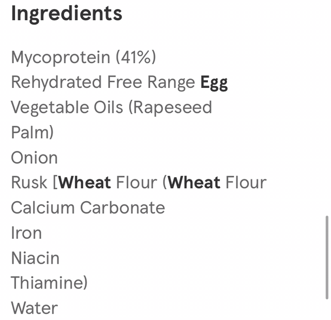Image resolution: width=331 pixels, height=320 pixels.
Task: Click the Palm) ingredient line
Action: 32,133
